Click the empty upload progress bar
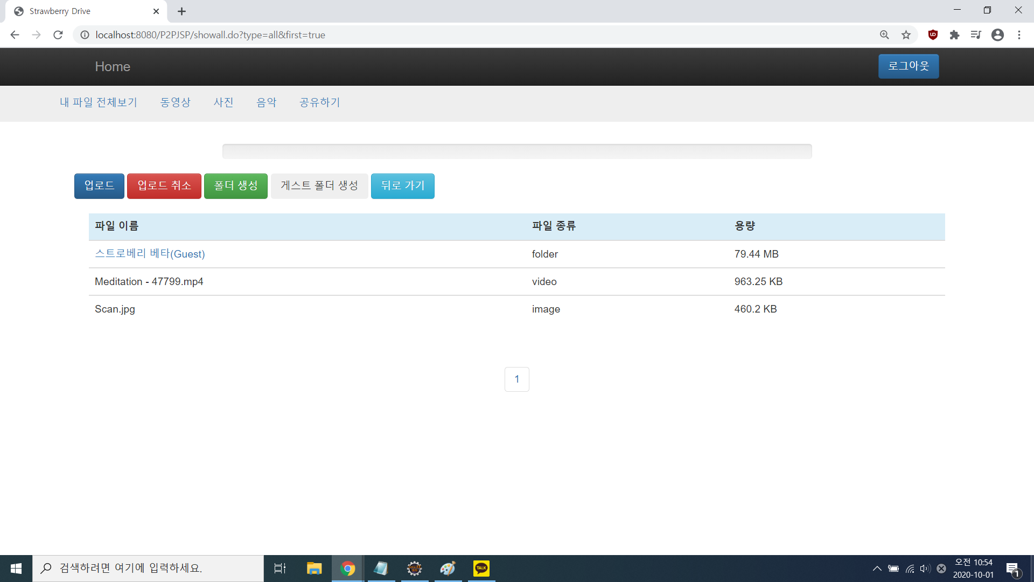Image resolution: width=1034 pixels, height=582 pixels. 516,151
